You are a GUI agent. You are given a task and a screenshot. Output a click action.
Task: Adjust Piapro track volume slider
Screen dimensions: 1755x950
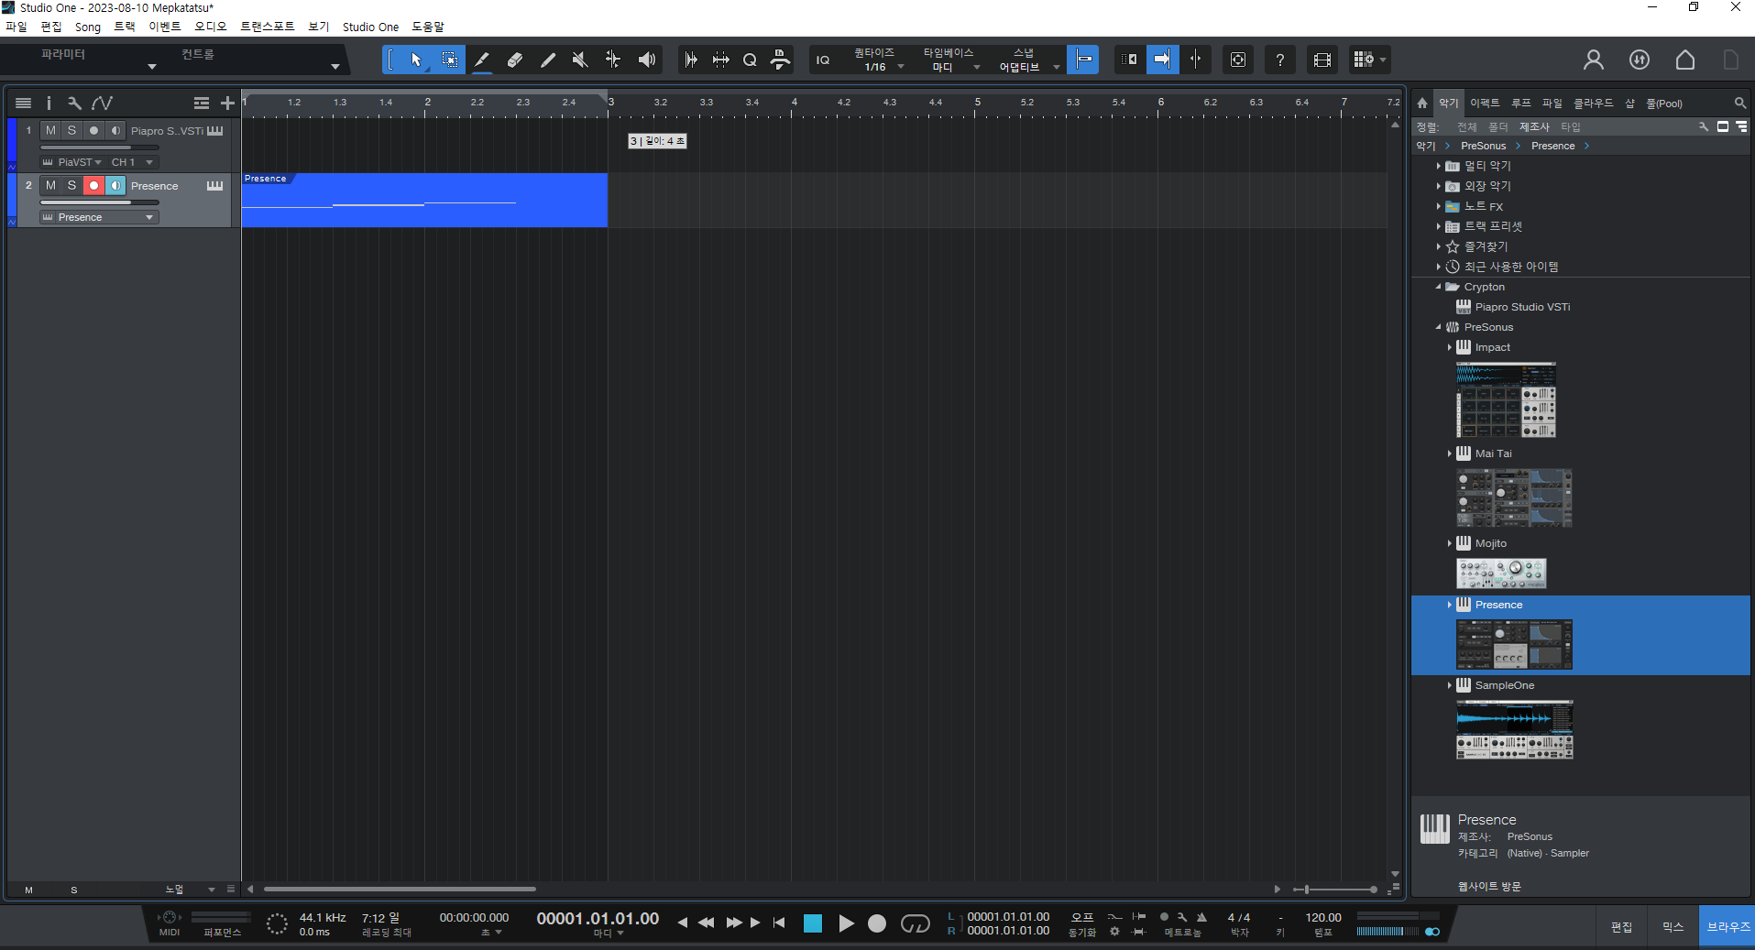pyautogui.click(x=99, y=147)
